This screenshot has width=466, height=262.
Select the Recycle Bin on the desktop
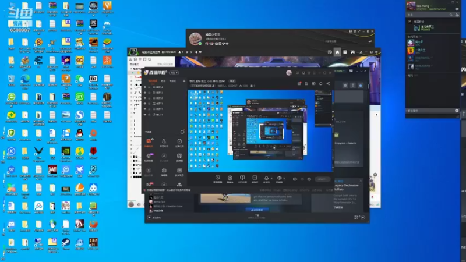click(11, 80)
